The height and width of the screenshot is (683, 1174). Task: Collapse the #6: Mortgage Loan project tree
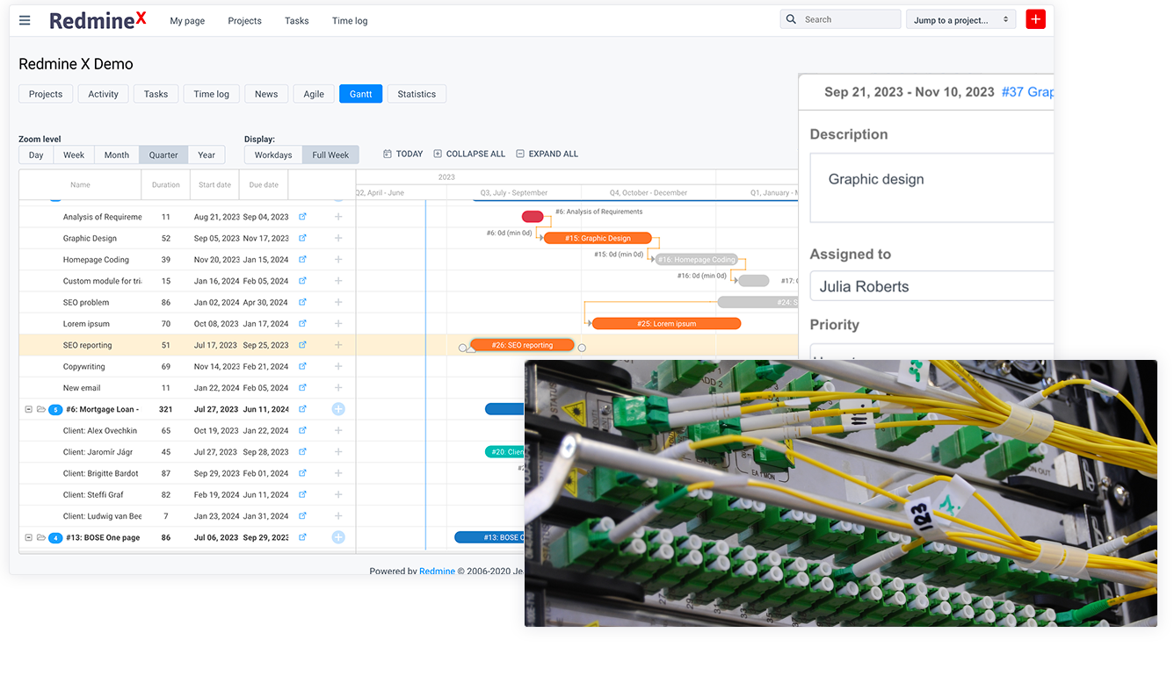tap(28, 409)
